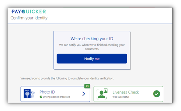181x111 pixels.
Task: Click the notification description text about documents
Action: click(x=92, y=47)
